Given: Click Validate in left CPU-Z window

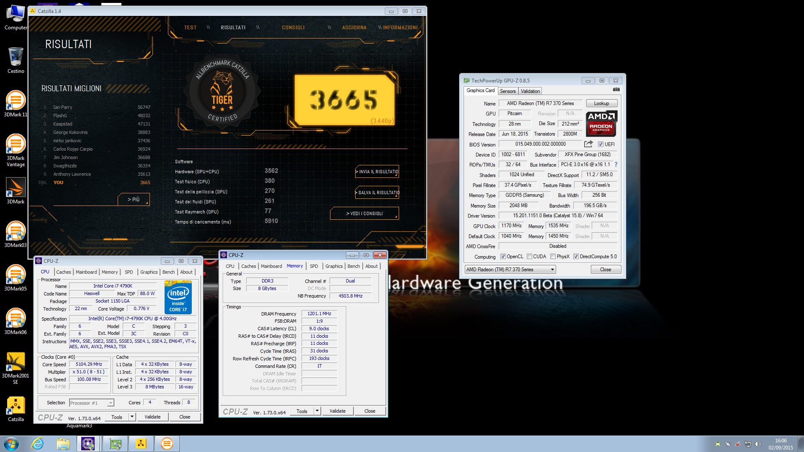Looking at the screenshot, I should coord(152,417).
